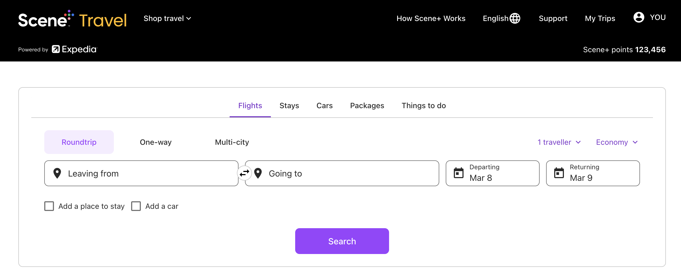Choose the Multi-city trip type
Viewport: 681px width, 275px height.
pos(232,142)
